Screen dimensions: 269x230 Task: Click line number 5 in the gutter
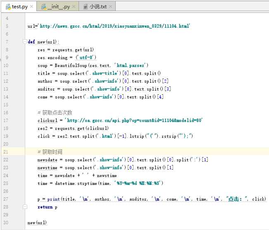pos(7,26)
